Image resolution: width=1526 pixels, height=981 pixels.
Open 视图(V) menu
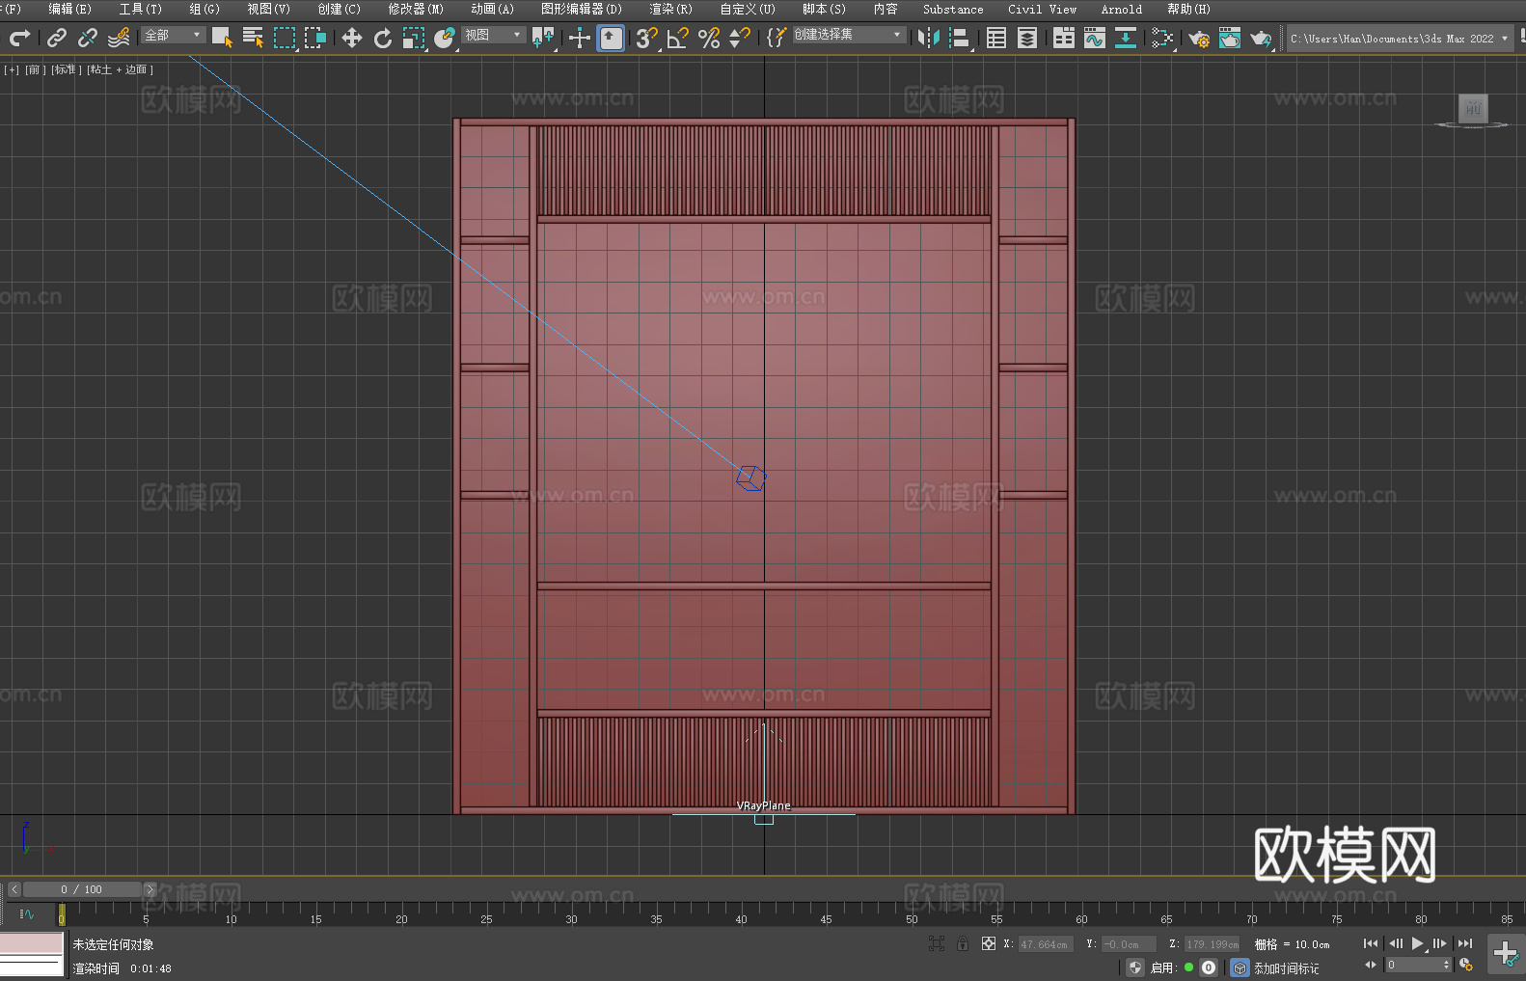point(268,9)
